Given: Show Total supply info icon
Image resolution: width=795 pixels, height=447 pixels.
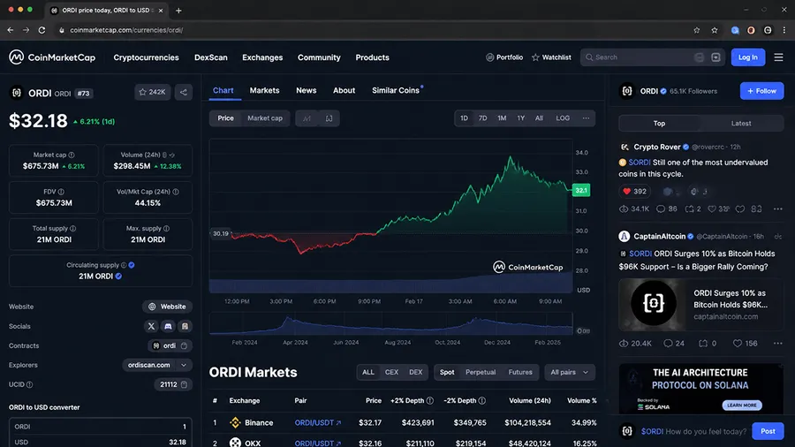Looking at the screenshot, I should pos(73,229).
